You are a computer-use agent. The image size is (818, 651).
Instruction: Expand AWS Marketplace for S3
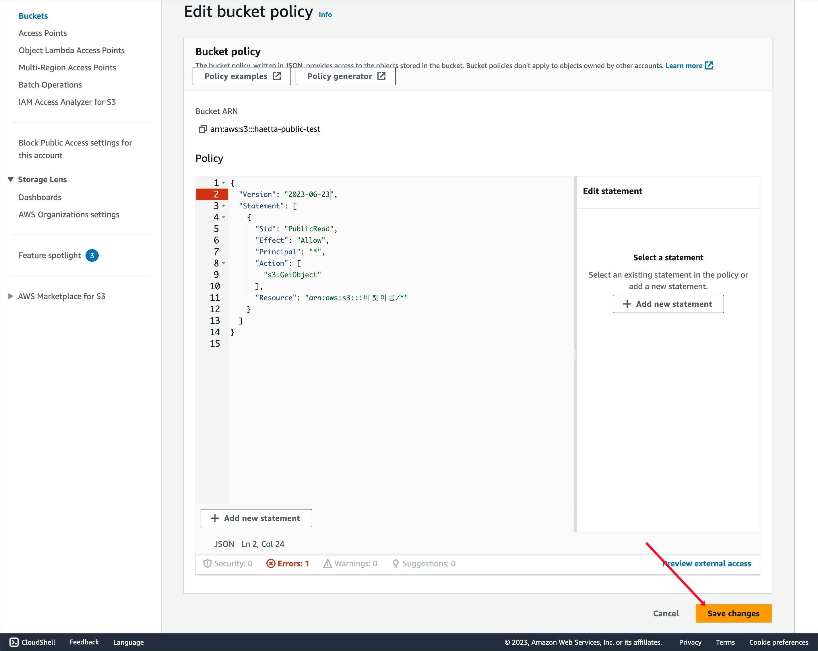point(11,296)
